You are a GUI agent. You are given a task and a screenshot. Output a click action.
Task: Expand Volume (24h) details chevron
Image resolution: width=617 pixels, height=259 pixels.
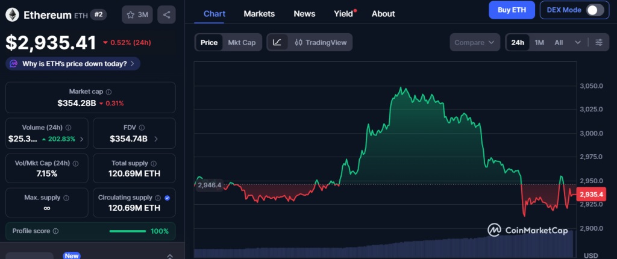click(x=81, y=139)
